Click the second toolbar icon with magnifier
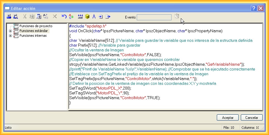This screenshot has width=269, height=135. pyautogui.click(x=16, y=17)
